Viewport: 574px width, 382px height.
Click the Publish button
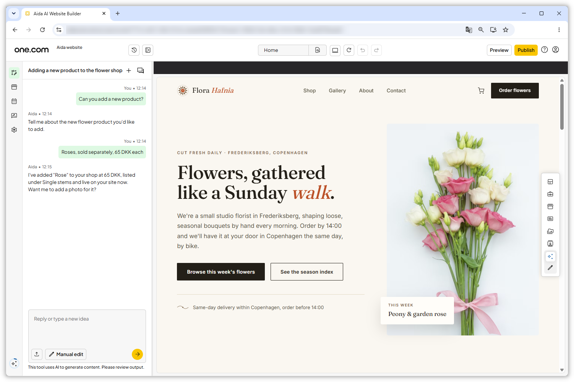click(x=526, y=50)
